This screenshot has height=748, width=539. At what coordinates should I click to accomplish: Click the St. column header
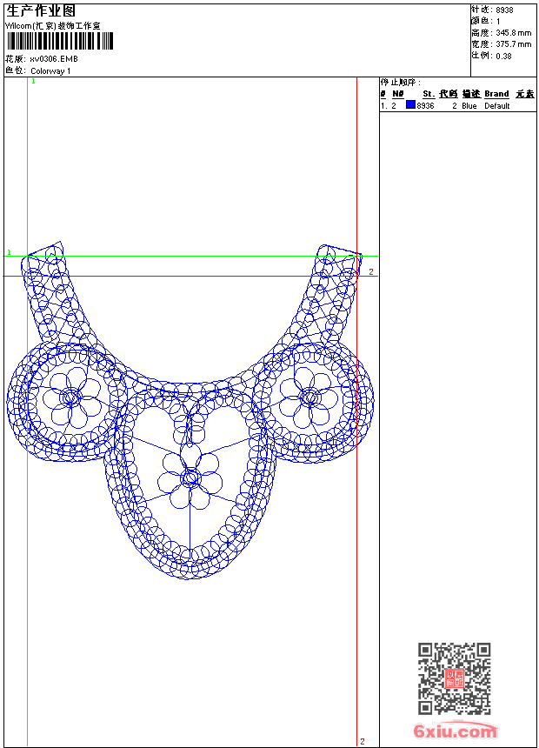(x=428, y=94)
